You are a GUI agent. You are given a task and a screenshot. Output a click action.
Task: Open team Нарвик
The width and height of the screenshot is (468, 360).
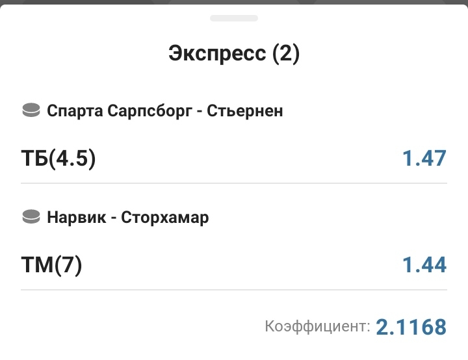74,217
